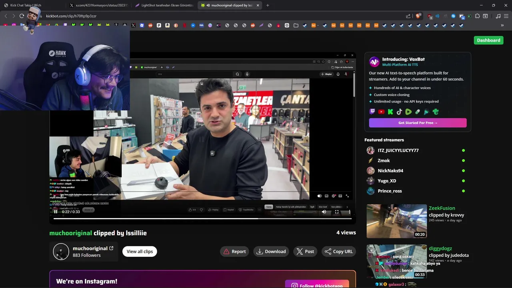Mute audio on the muchooriginal browser tab

click(x=208, y=5)
